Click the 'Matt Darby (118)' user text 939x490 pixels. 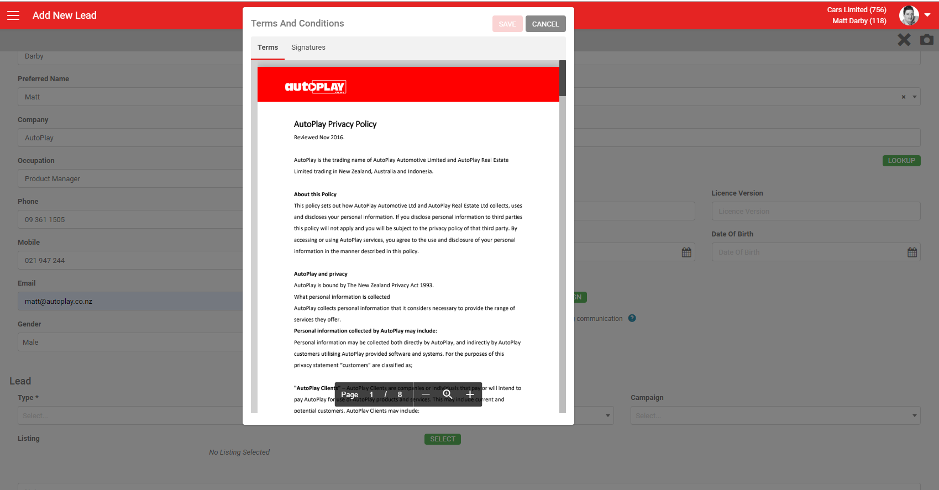(859, 20)
